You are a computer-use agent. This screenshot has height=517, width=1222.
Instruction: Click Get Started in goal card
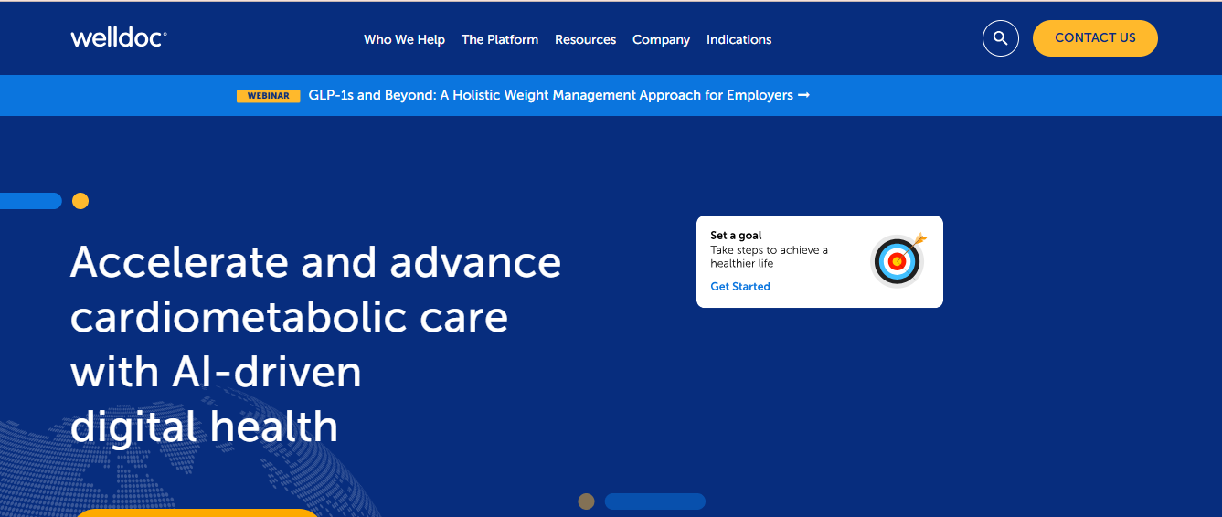pos(740,286)
